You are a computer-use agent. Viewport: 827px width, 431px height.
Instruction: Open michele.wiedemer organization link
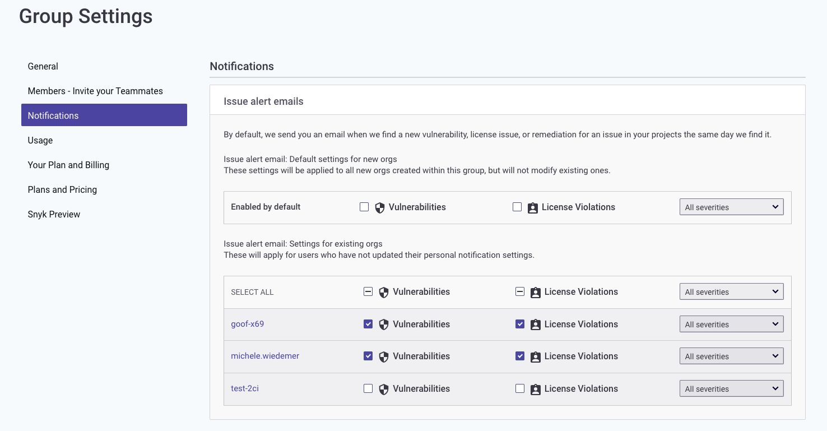[x=265, y=356]
